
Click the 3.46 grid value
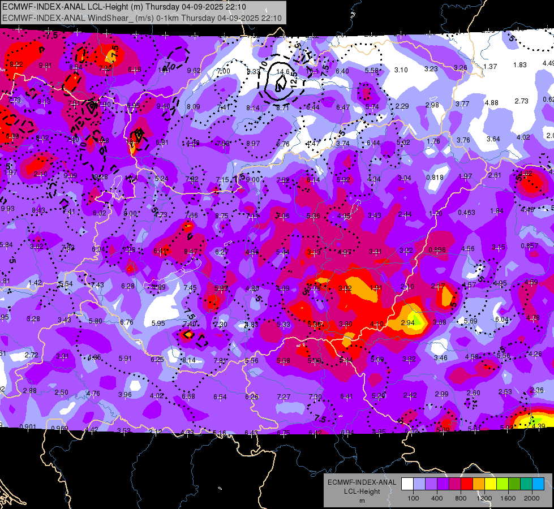click(441, 358)
